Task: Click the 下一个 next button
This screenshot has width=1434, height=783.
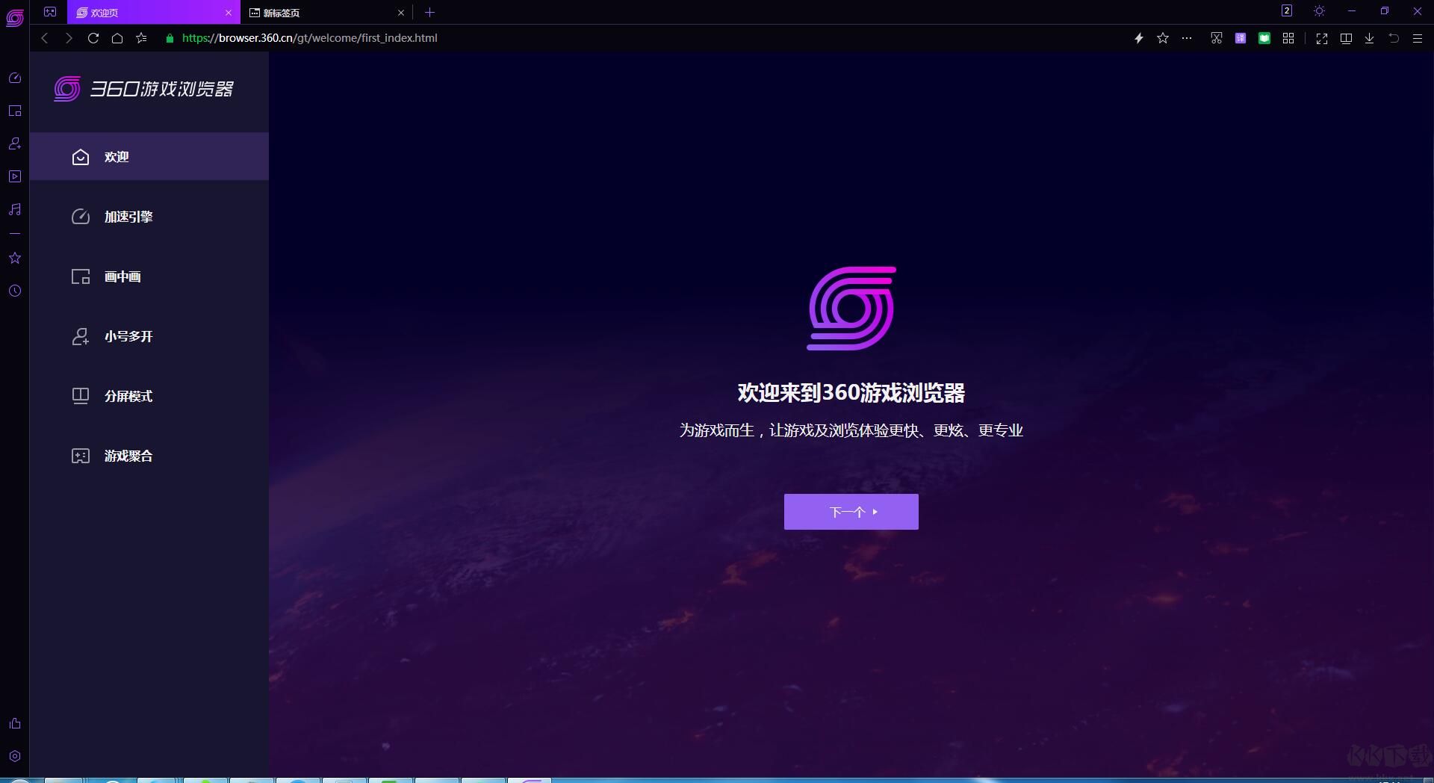Action: click(851, 512)
